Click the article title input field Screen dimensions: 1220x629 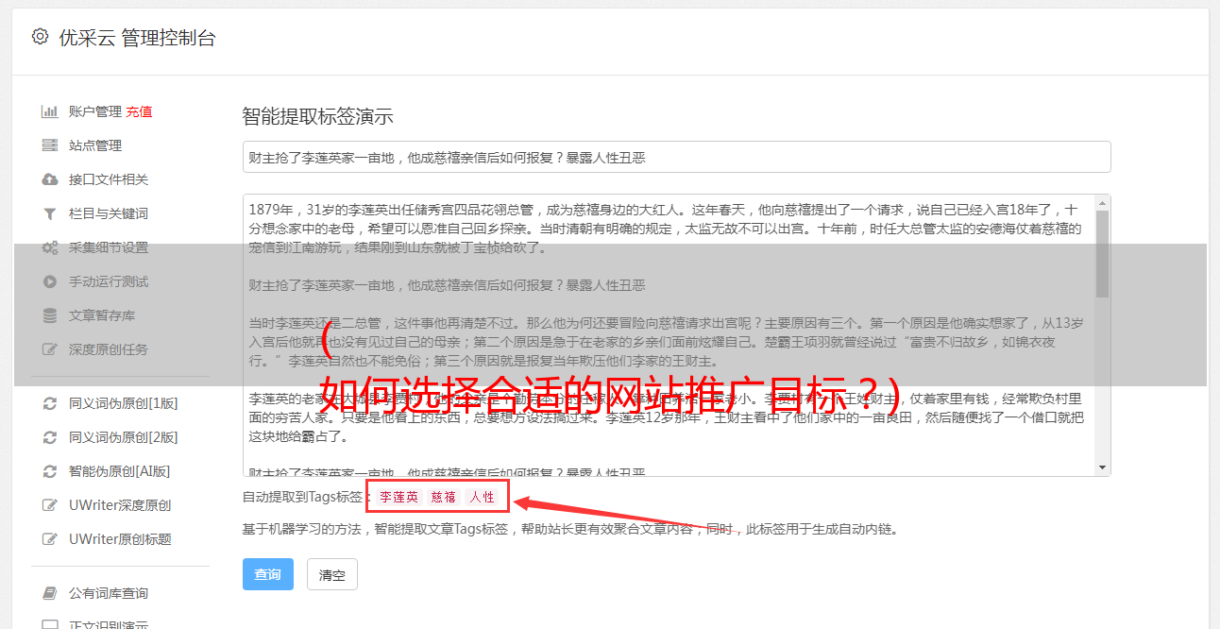pyautogui.click(x=676, y=157)
